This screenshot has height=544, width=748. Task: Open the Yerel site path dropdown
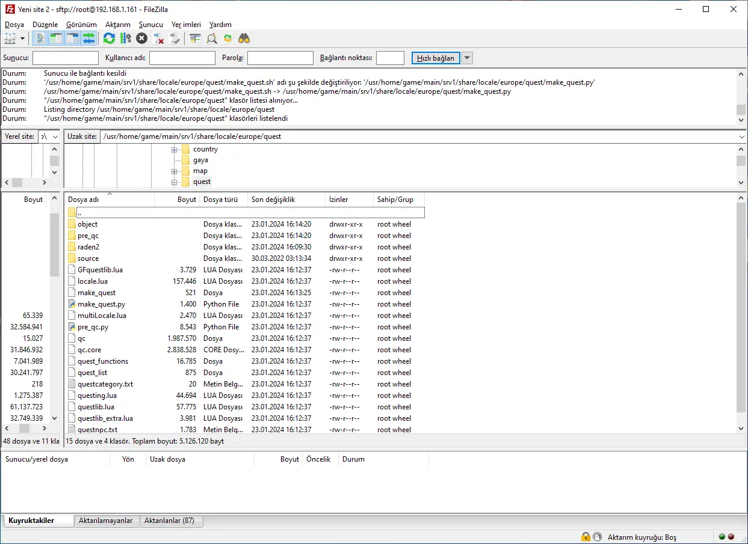(x=55, y=136)
